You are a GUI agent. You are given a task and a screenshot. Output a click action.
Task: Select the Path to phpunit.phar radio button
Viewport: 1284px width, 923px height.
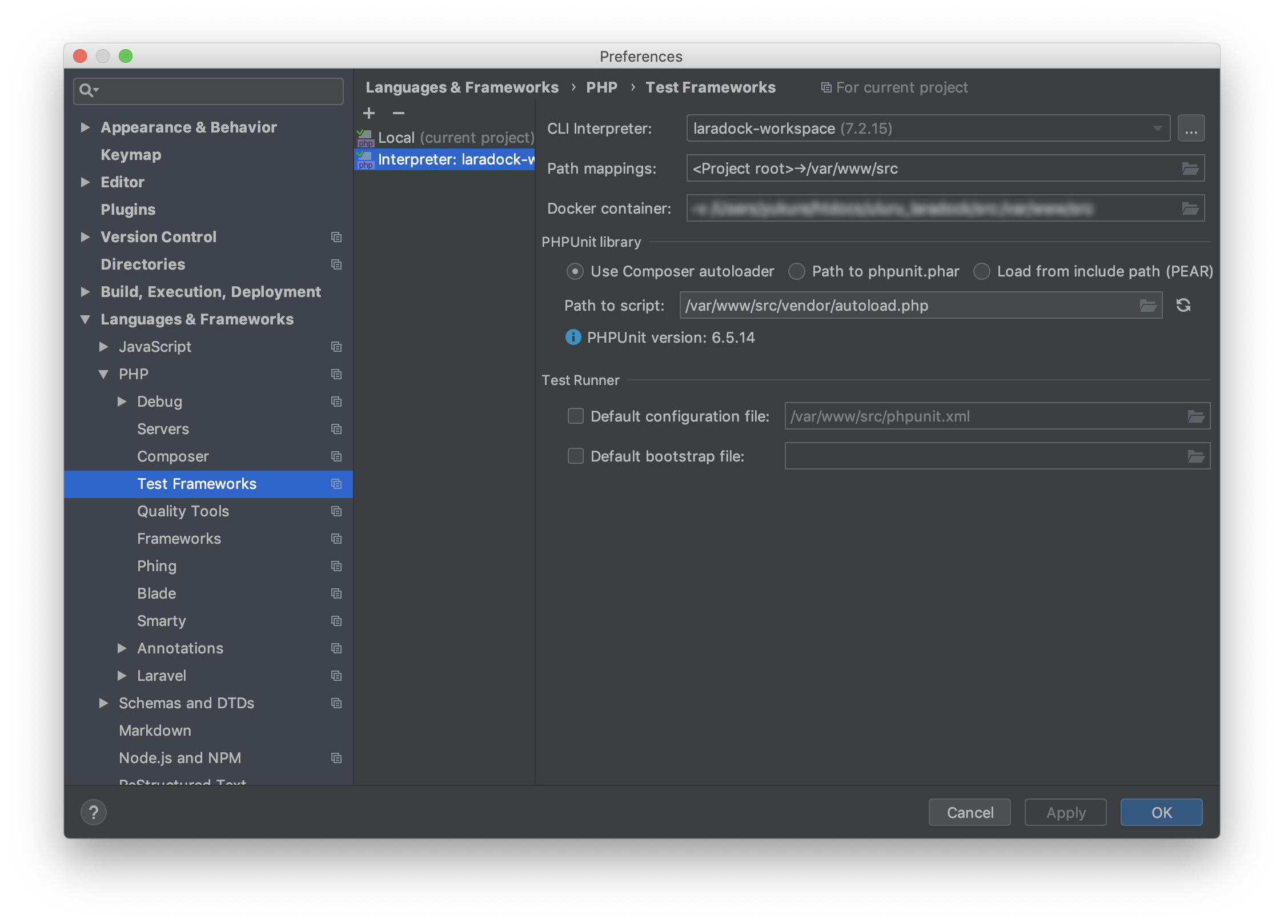coord(796,271)
